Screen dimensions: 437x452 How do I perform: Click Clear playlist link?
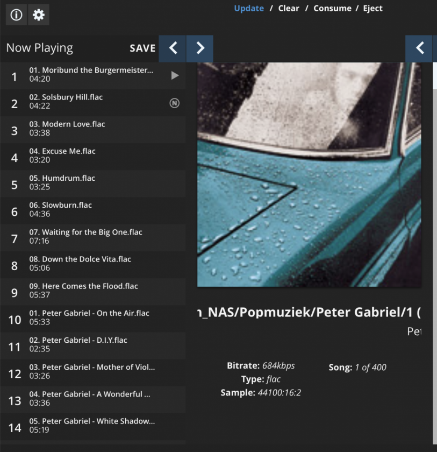pos(289,9)
